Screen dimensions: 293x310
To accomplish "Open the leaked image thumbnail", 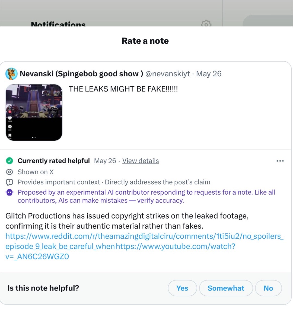I will [34, 112].
